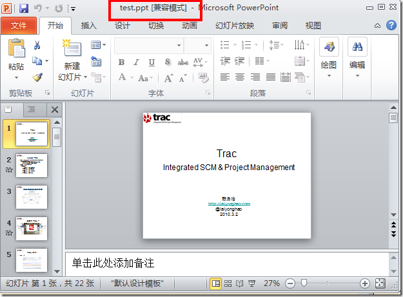The height and width of the screenshot is (297, 403).
Task: Switch to Reading view
Action: tap(239, 283)
